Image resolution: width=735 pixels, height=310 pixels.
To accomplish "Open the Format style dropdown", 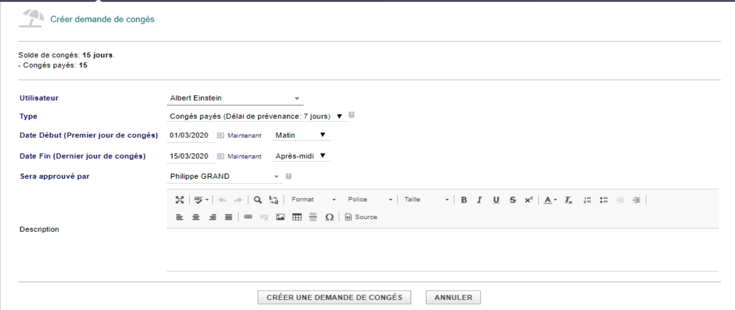I will pos(313,200).
